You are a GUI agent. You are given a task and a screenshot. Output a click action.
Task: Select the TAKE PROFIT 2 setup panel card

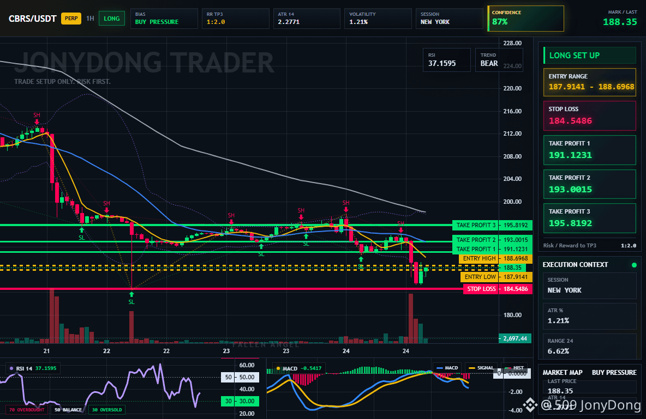[590, 184]
